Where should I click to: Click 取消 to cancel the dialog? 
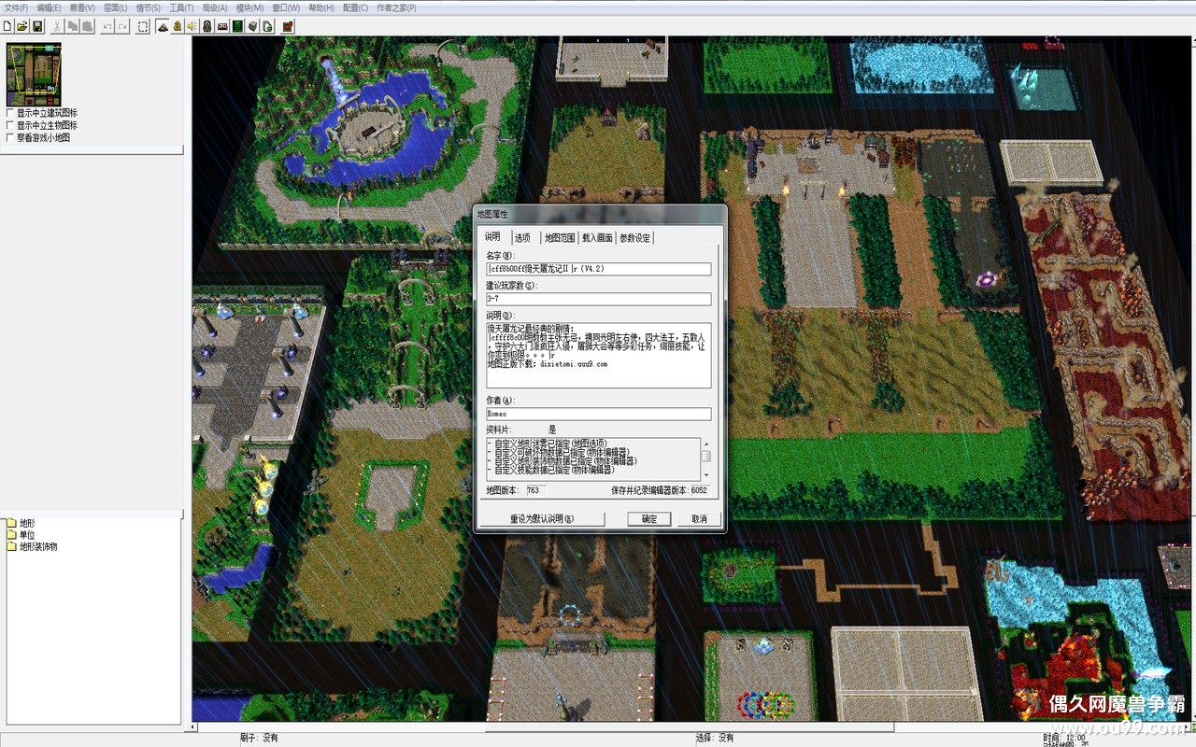click(699, 518)
